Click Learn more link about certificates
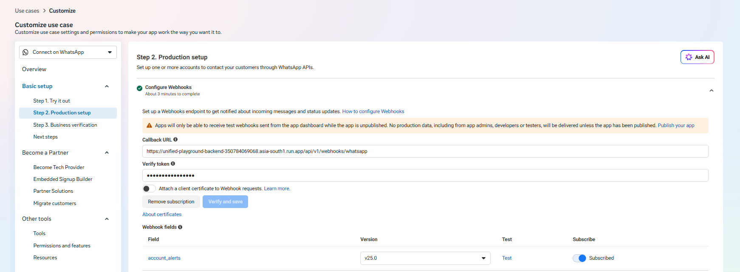 [277, 189]
